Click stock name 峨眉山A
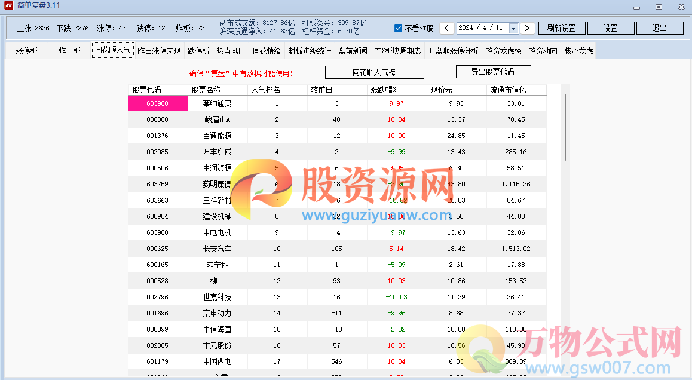The width and height of the screenshot is (692, 380). tap(217, 119)
